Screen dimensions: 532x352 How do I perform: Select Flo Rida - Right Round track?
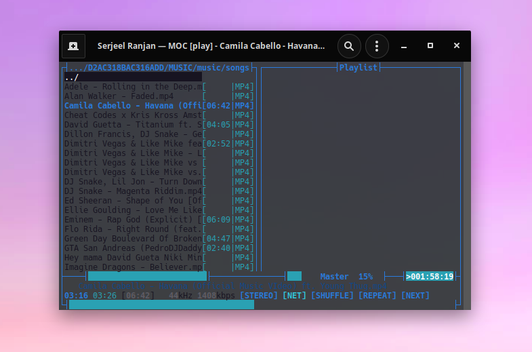159,229
